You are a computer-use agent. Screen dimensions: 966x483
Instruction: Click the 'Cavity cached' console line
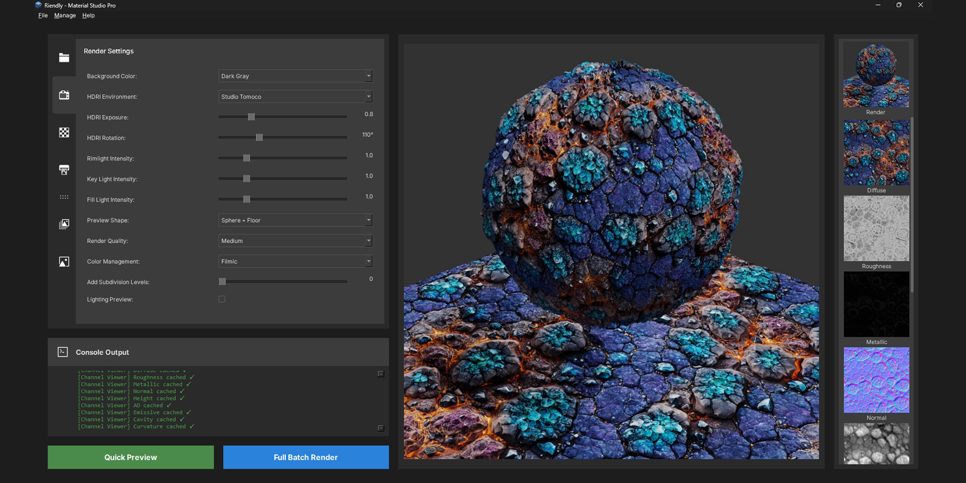click(x=131, y=419)
